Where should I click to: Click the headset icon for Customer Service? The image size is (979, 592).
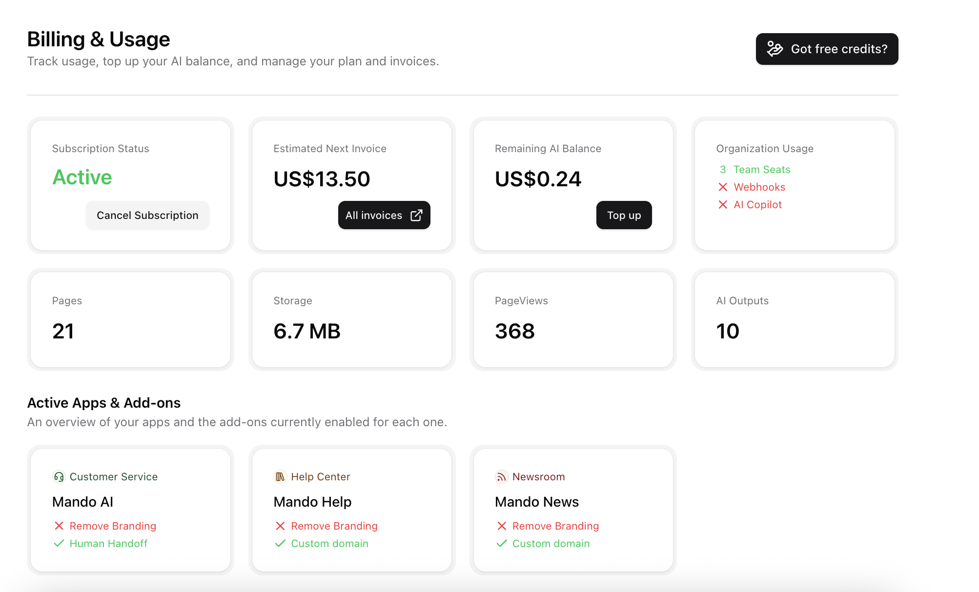[x=59, y=477]
